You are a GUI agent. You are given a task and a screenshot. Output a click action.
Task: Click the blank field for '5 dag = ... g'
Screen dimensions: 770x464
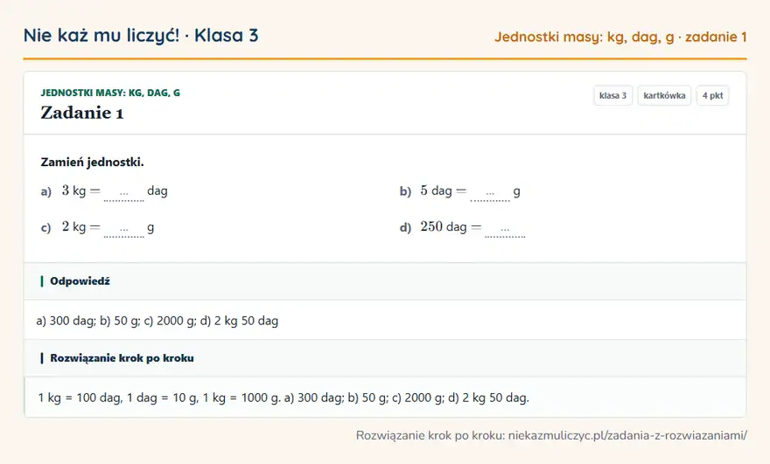[490, 193]
